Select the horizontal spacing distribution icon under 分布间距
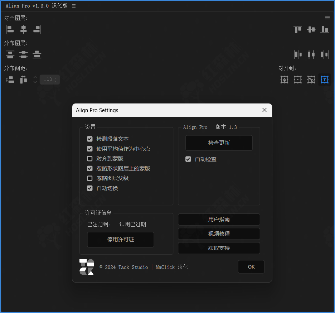Viewport: 335px width, 313px height. point(23,80)
